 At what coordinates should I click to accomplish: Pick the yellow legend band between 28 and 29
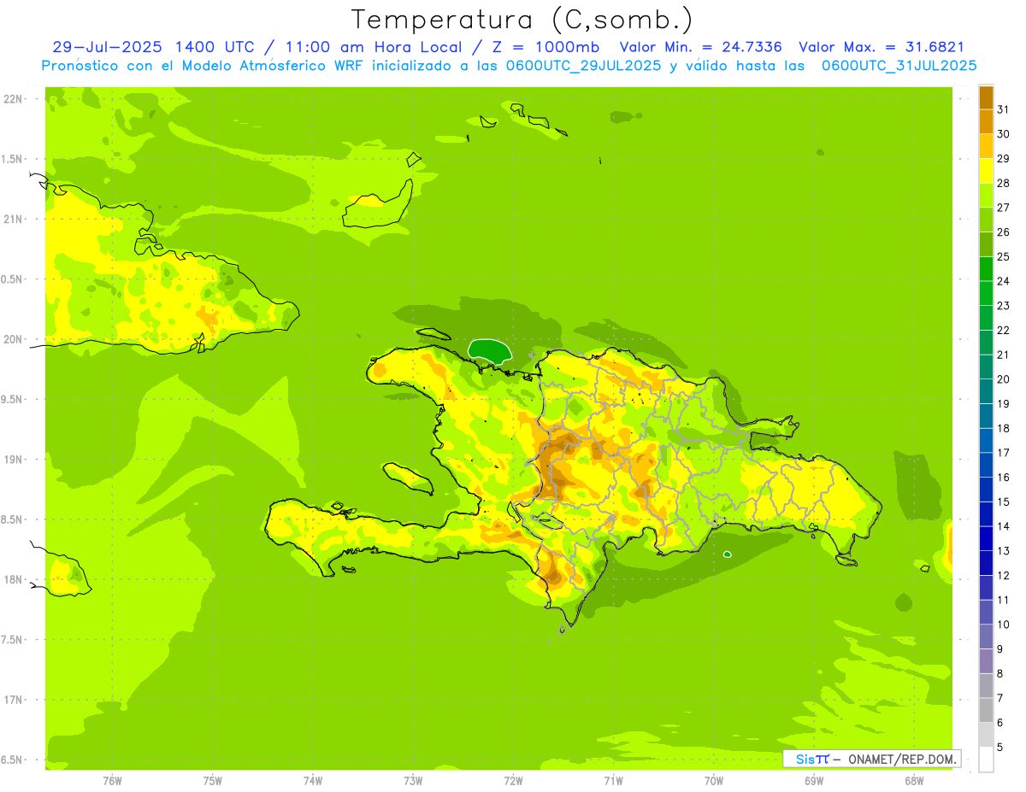click(986, 171)
